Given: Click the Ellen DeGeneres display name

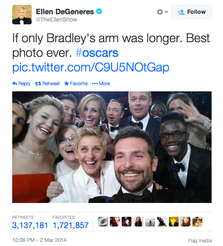Looking at the screenshot, I should pos(65,12).
